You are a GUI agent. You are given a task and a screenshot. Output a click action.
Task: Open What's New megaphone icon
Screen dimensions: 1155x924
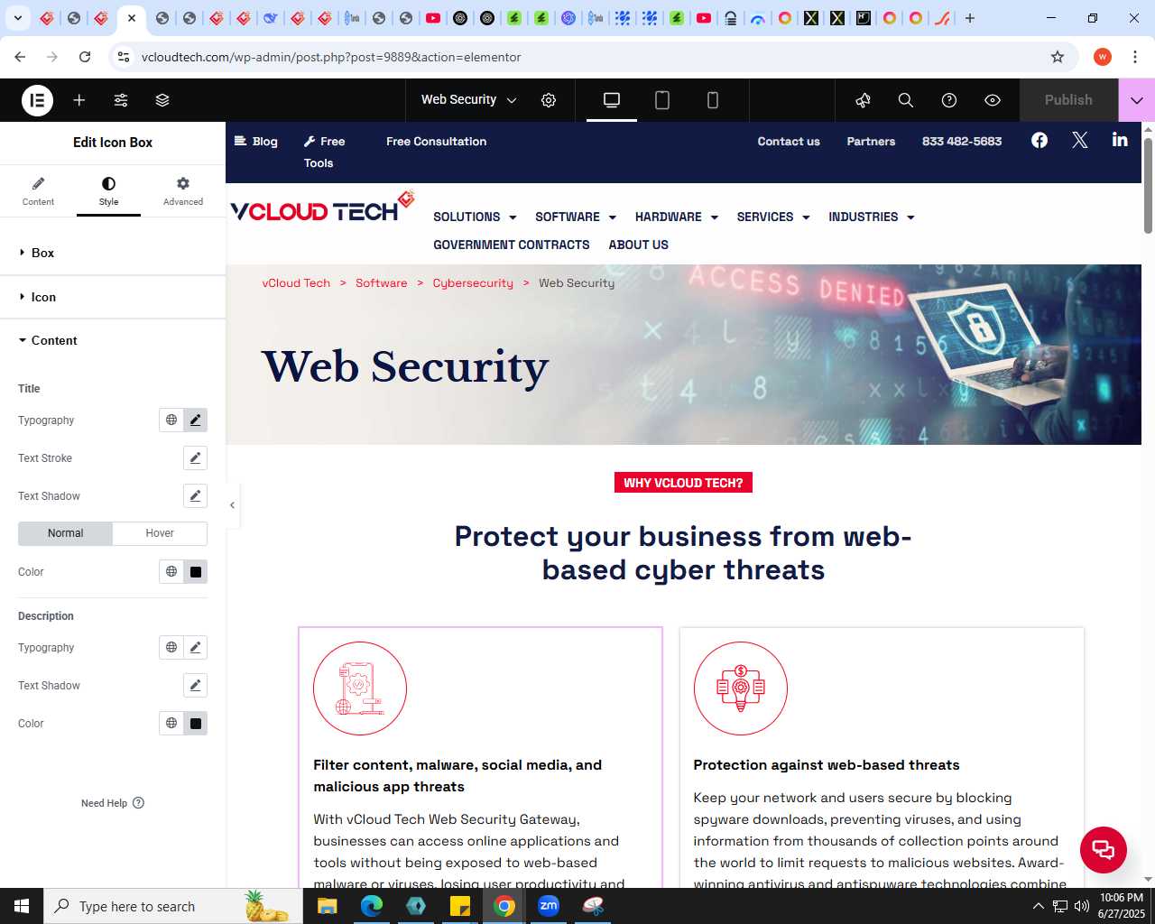coord(863,100)
